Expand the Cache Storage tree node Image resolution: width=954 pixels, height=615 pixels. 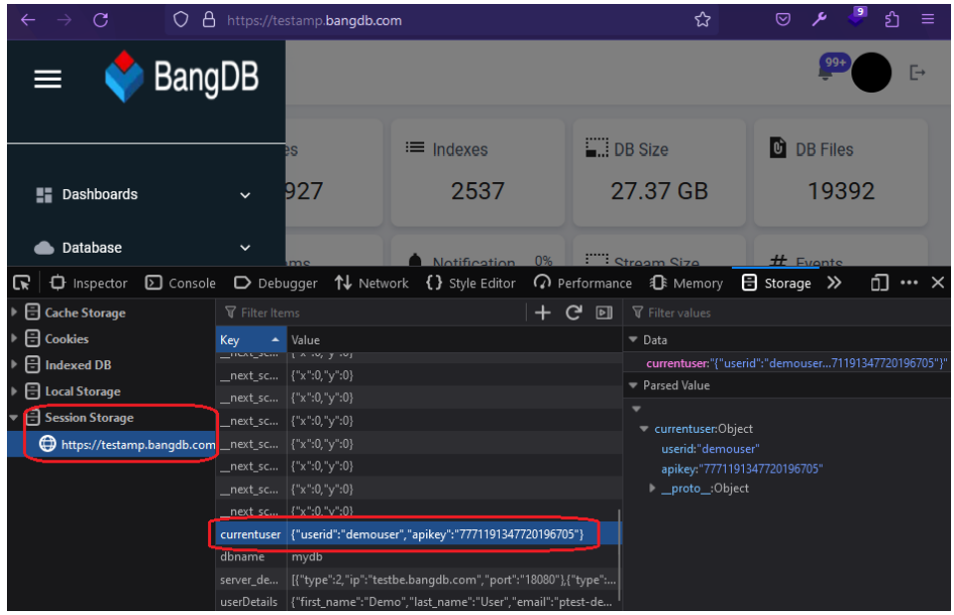pyautogui.click(x=14, y=312)
